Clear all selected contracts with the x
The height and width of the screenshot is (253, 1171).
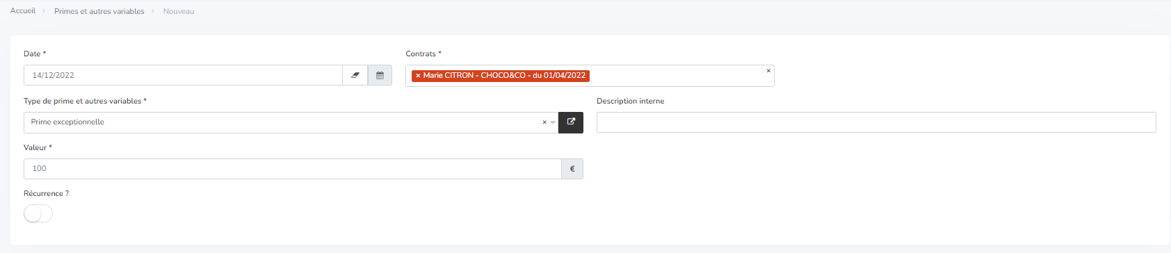pyautogui.click(x=768, y=71)
